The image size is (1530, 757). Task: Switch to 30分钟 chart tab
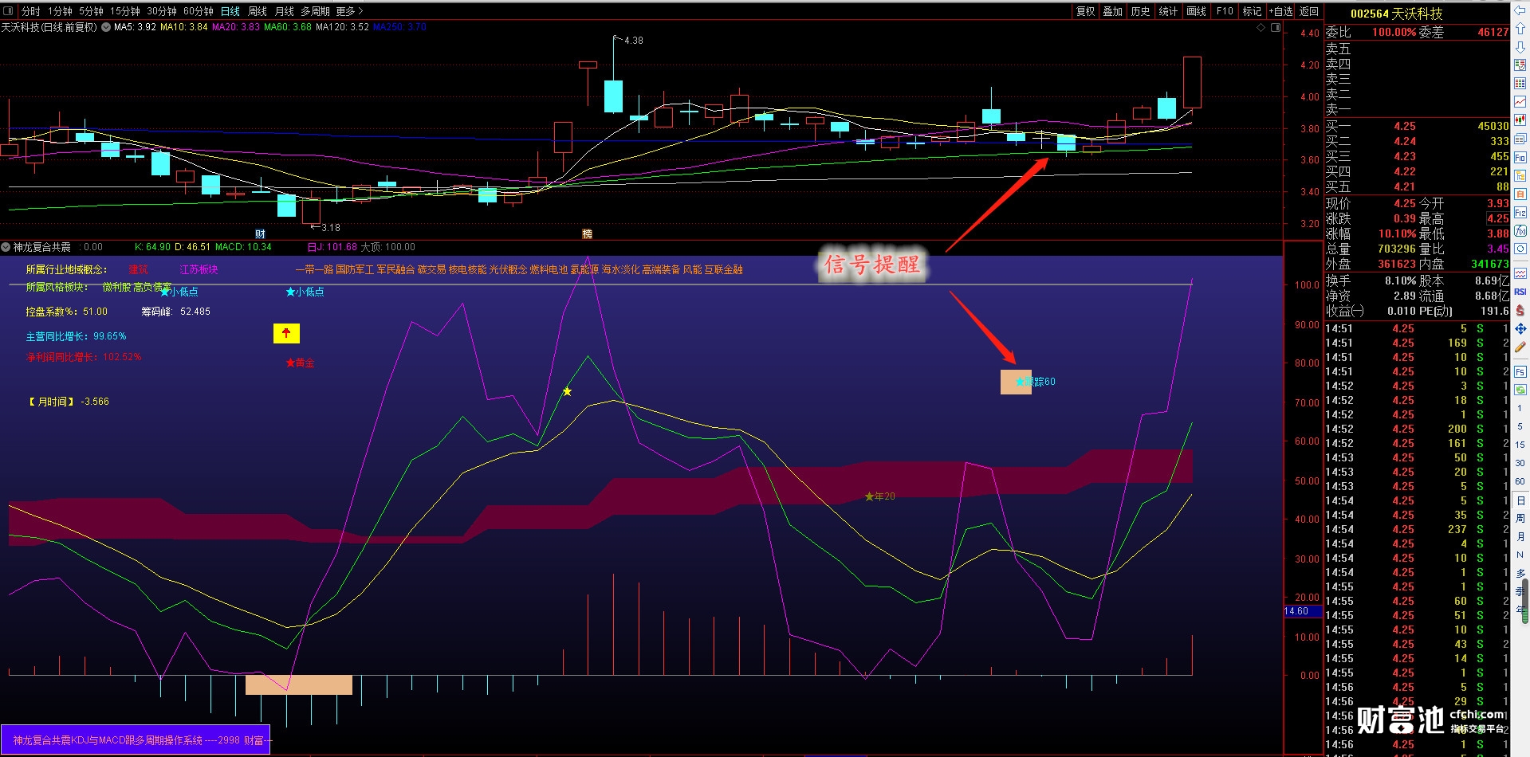[161, 11]
